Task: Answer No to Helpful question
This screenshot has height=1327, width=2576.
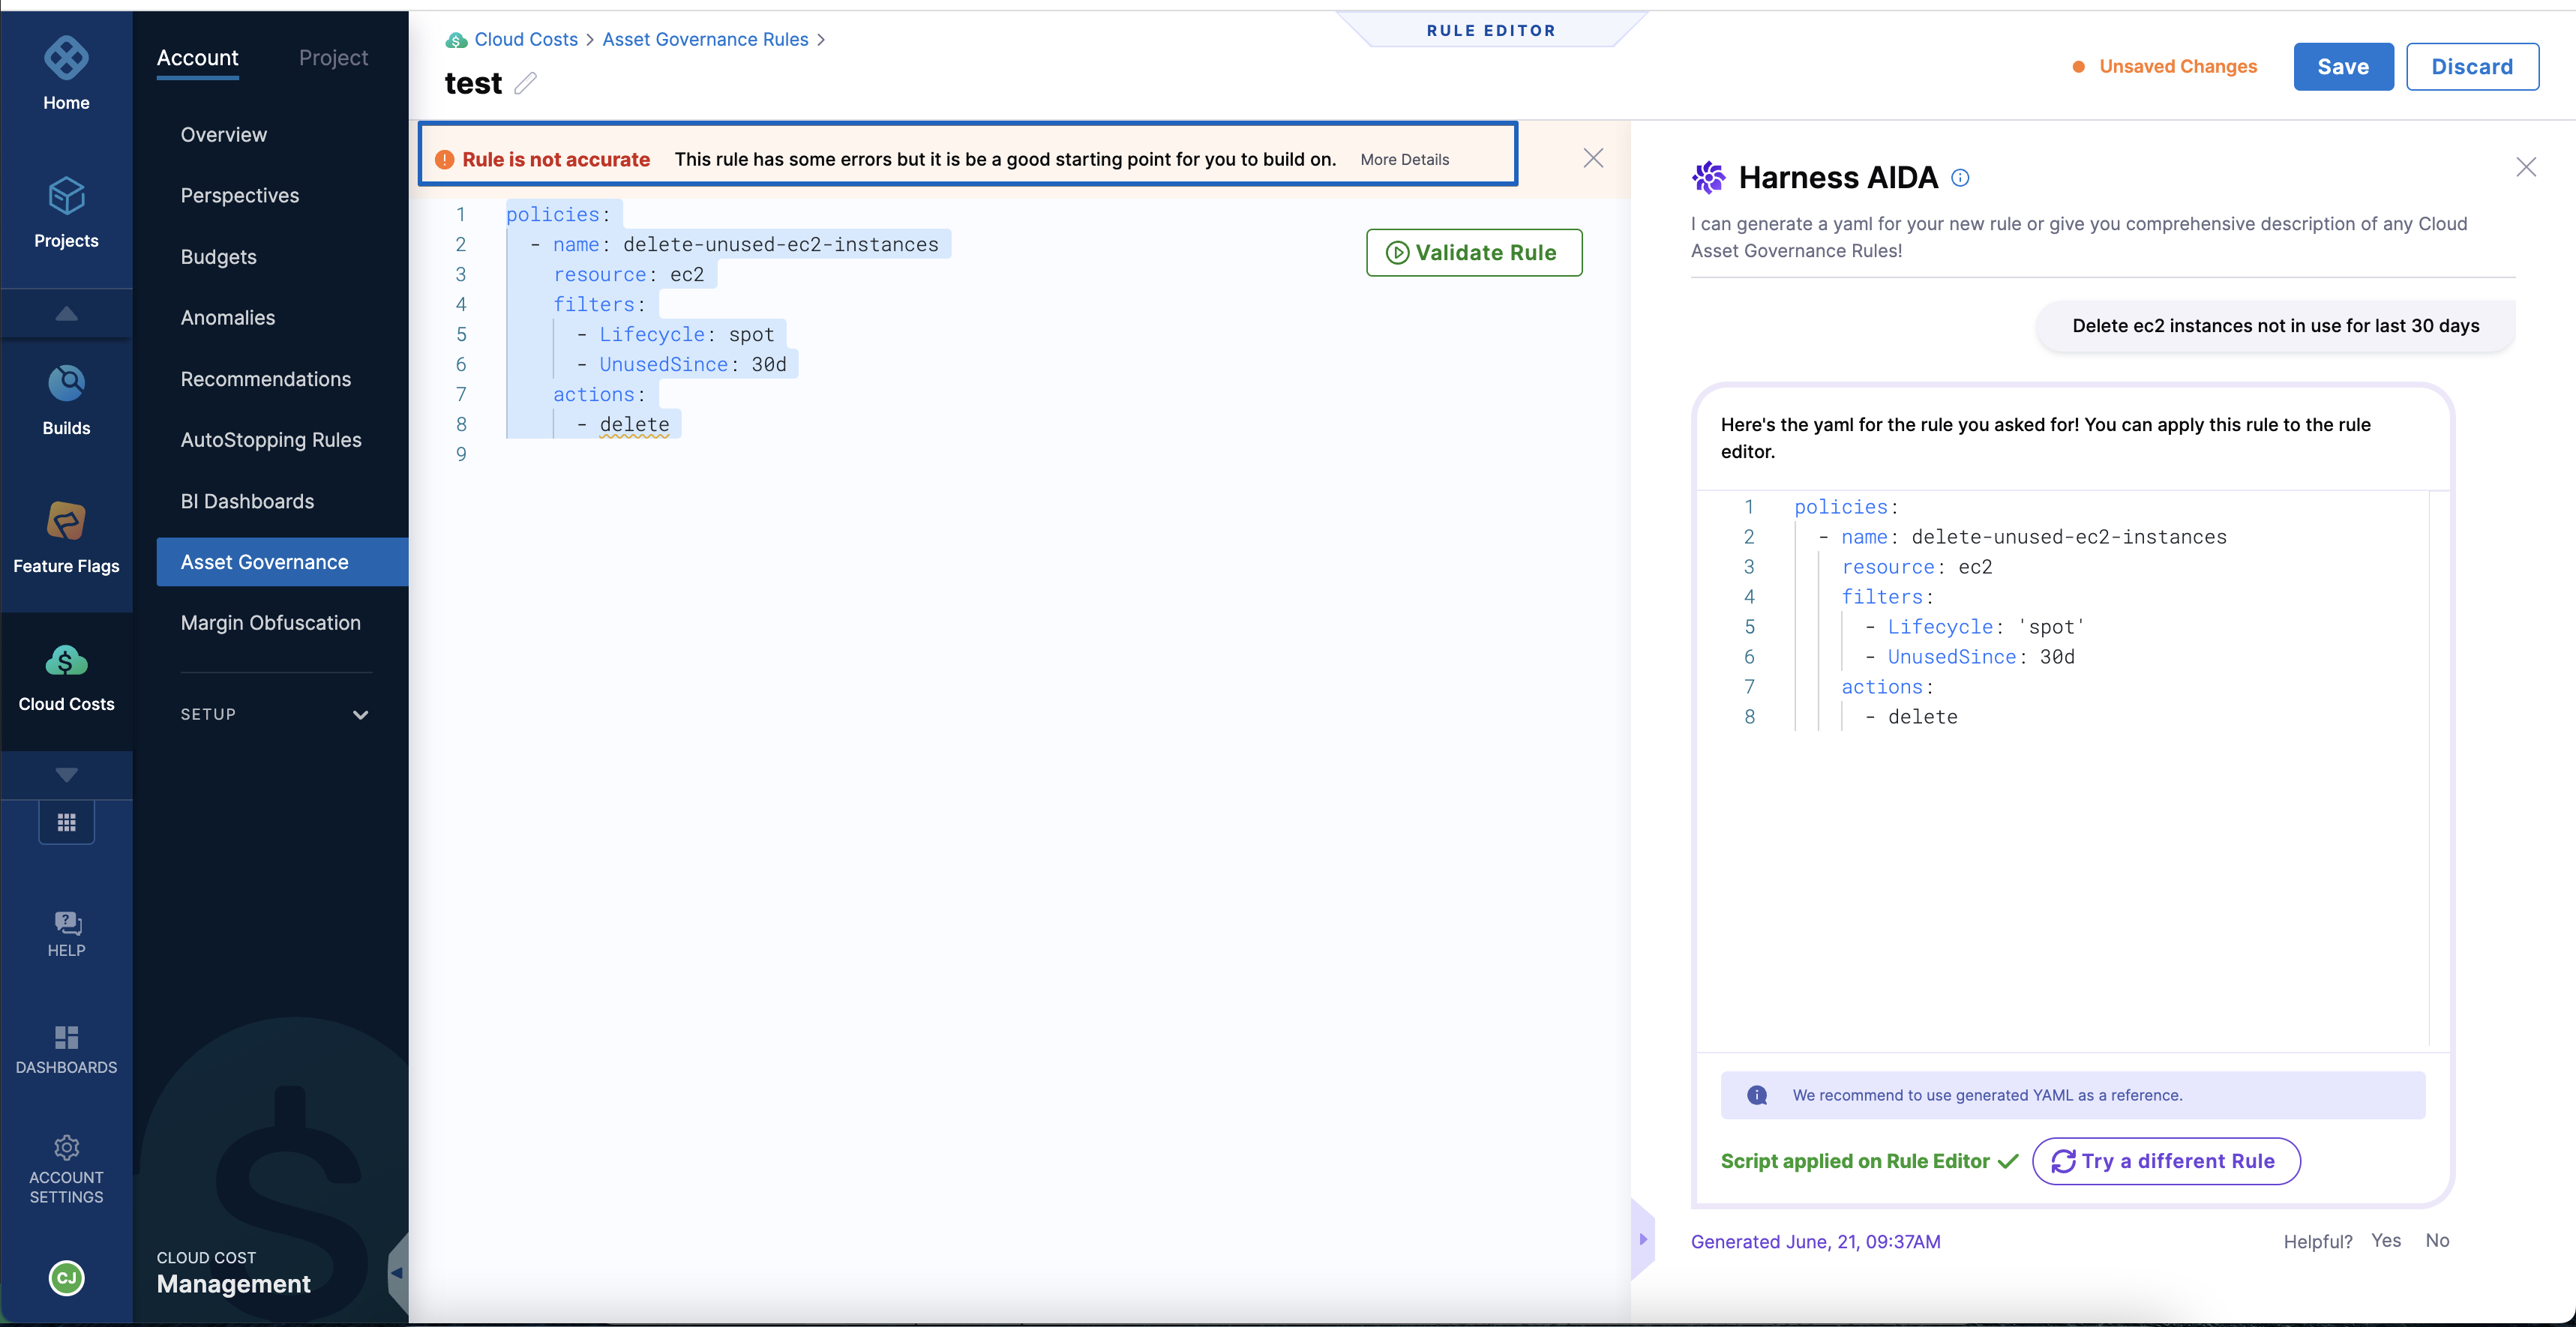Action: pyautogui.click(x=2437, y=1240)
